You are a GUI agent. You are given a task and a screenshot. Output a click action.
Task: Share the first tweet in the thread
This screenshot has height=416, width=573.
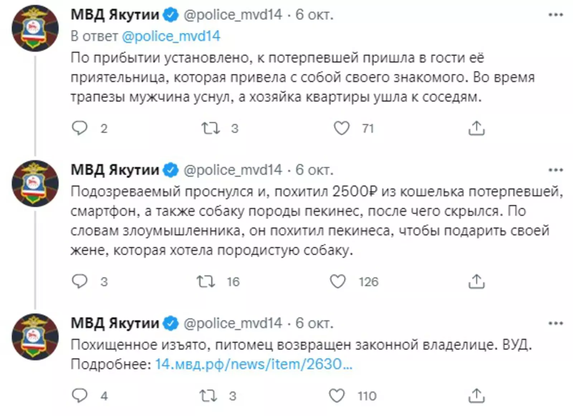pyautogui.click(x=476, y=128)
